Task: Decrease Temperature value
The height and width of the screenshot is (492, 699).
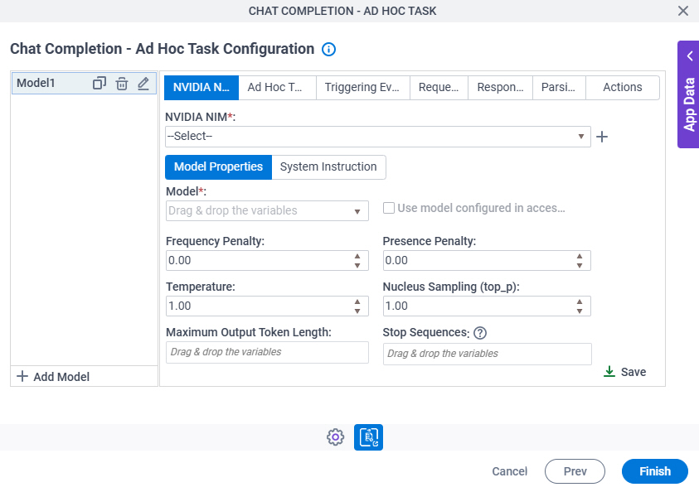Action: (357, 311)
